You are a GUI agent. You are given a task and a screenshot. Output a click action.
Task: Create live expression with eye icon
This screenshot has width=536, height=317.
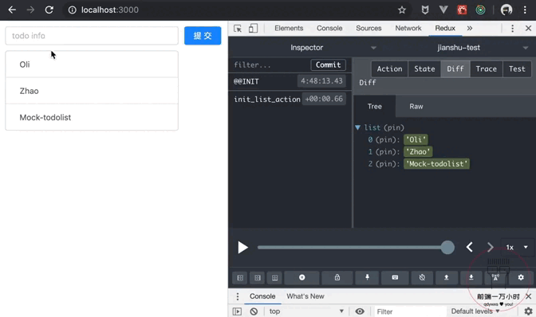360,311
